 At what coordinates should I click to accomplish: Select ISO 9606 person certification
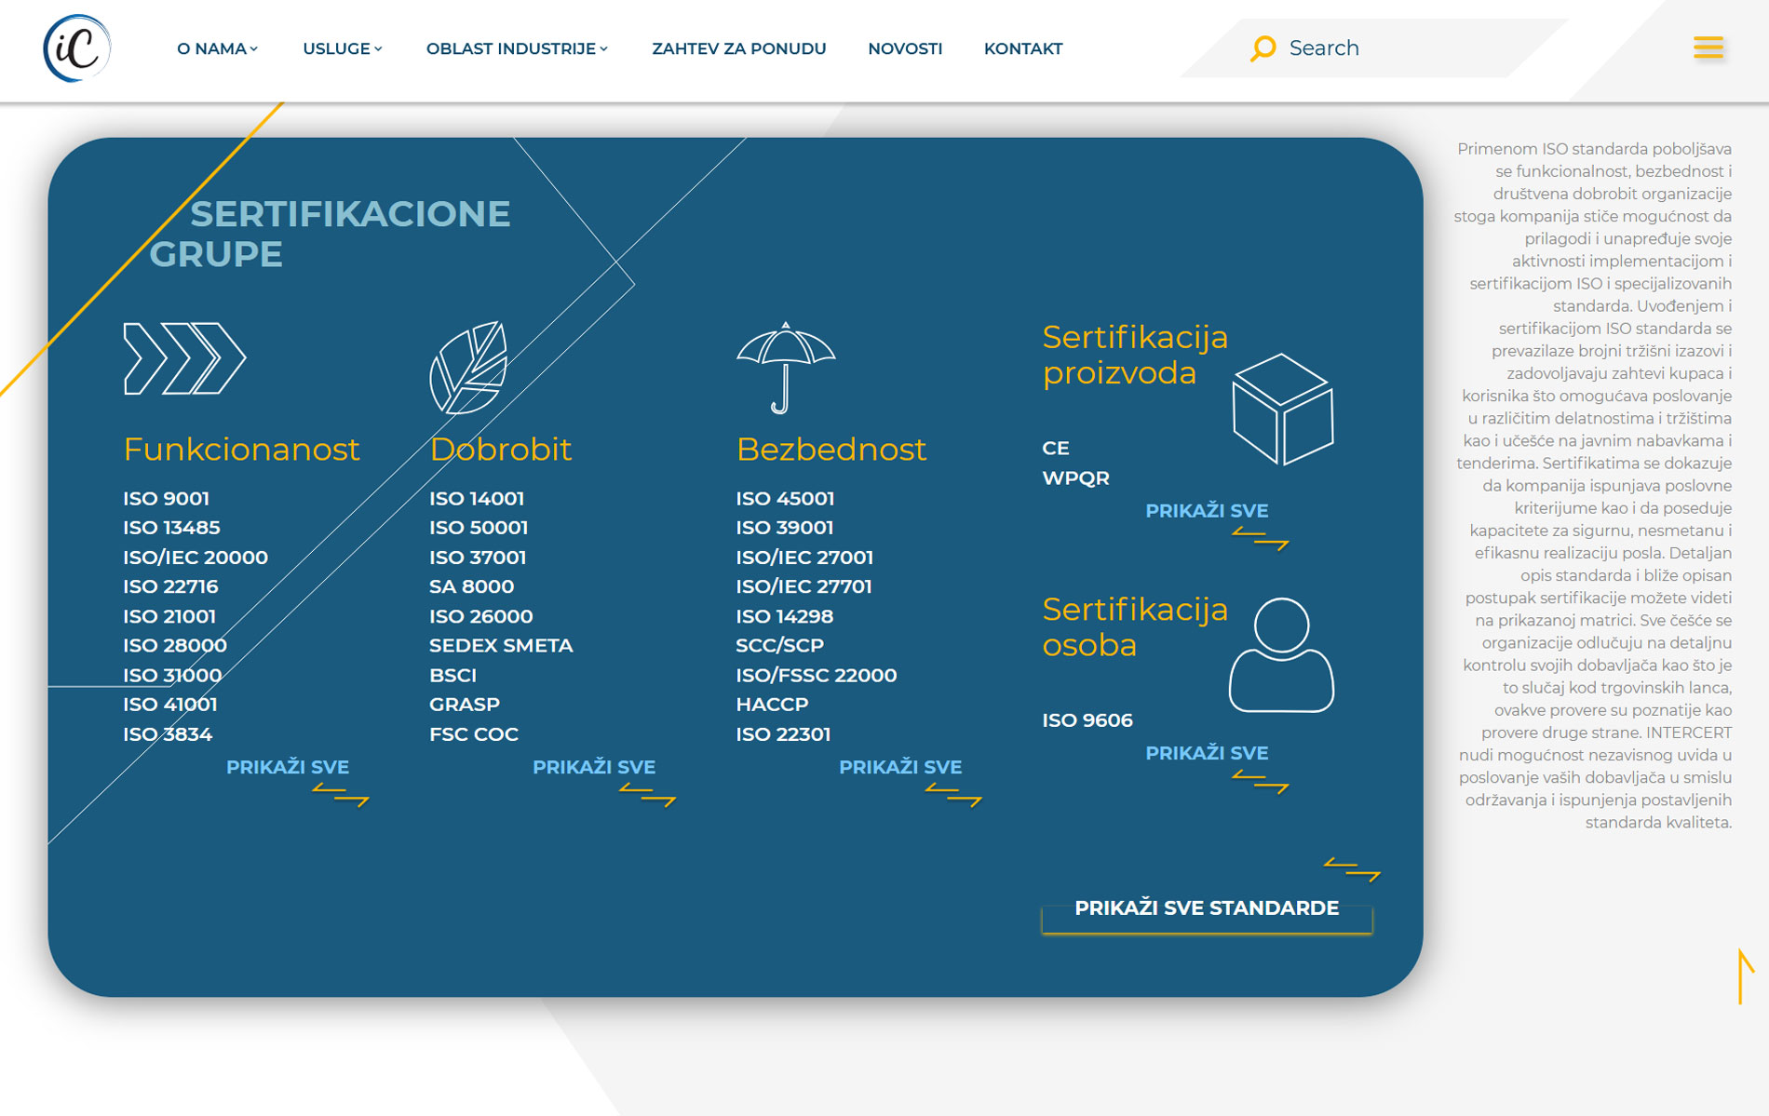tap(1087, 719)
